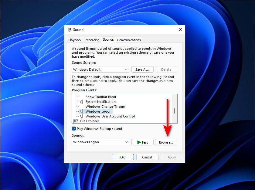Click the Program Events scrollbar thumb
Screen dimensions: 255x190
tap(175, 111)
